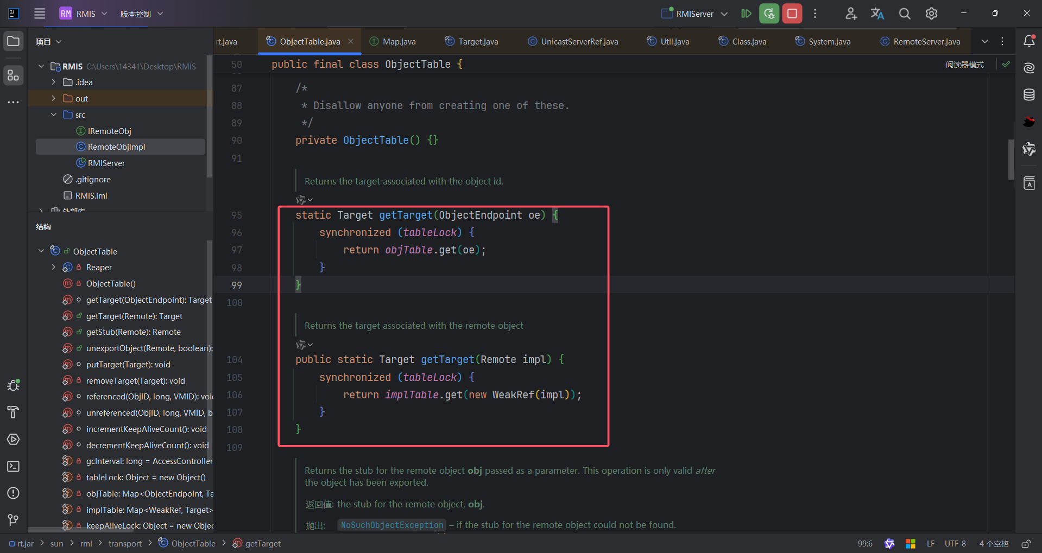This screenshot has height=553, width=1042.
Task: Switch to Target.java tab
Action: coord(471,41)
